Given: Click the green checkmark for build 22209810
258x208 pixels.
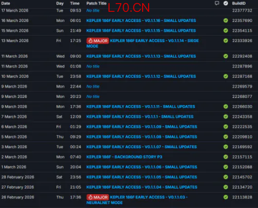Looking at the screenshot, I should (226, 137).
